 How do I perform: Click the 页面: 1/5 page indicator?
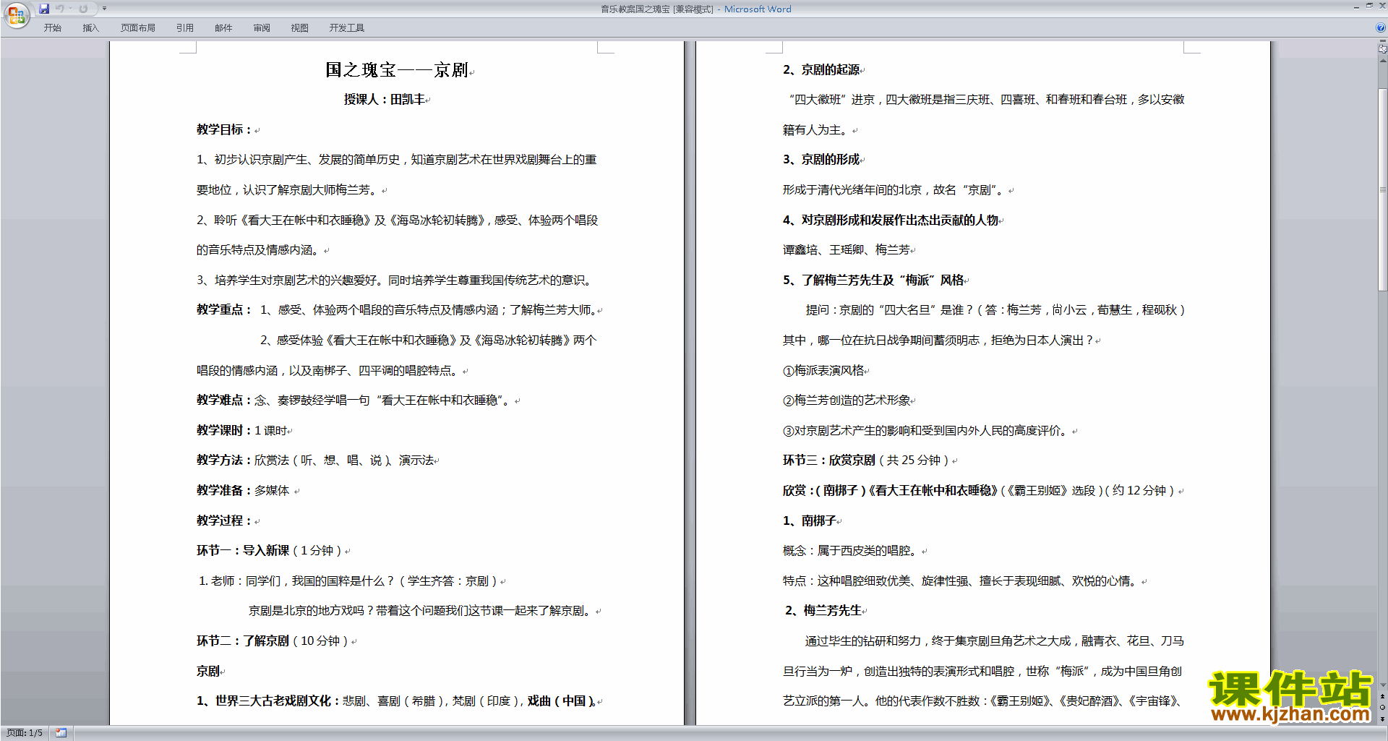click(25, 733)
